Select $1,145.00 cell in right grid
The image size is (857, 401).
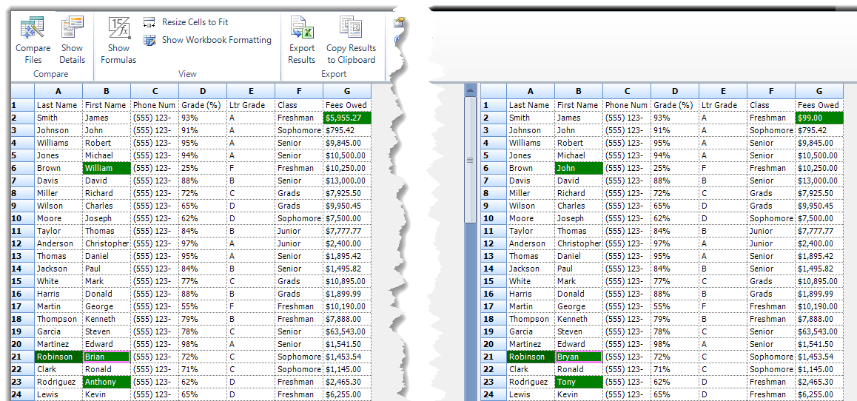pos(819,369)
